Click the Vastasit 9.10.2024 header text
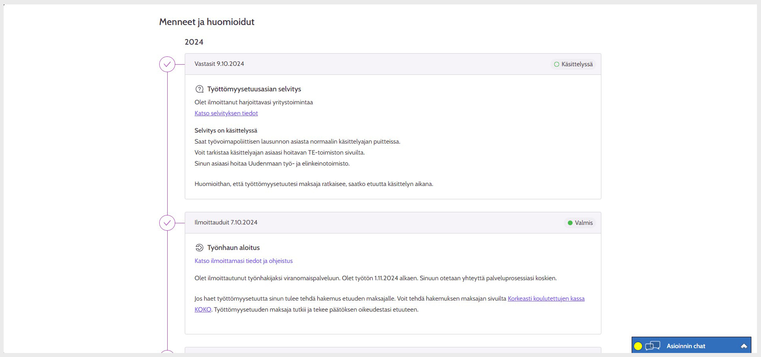 [219, 64]
